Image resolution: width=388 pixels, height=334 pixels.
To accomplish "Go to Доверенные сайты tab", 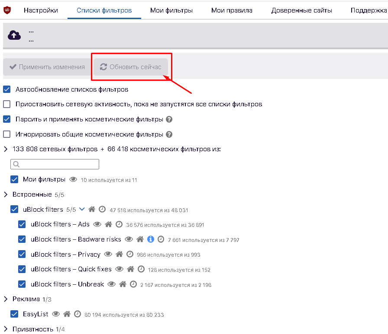I will click(x=302, y=10).
